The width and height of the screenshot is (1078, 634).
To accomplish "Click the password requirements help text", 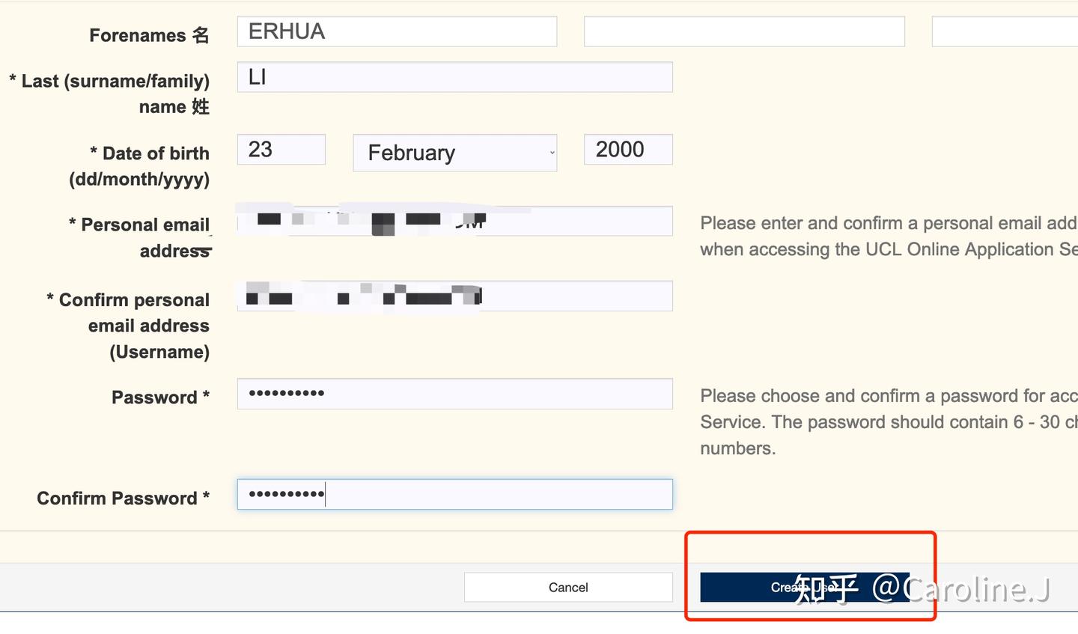I will (889, 422).
